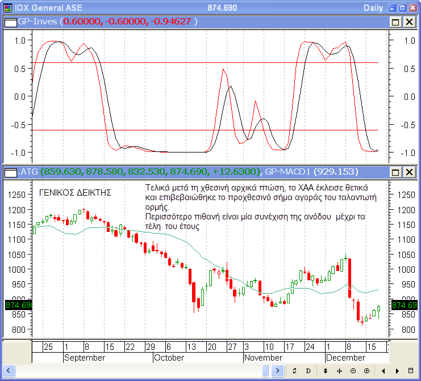421x381 pixels.
Task: Click the choose security cycle-arrows icon
Action: 294,371
